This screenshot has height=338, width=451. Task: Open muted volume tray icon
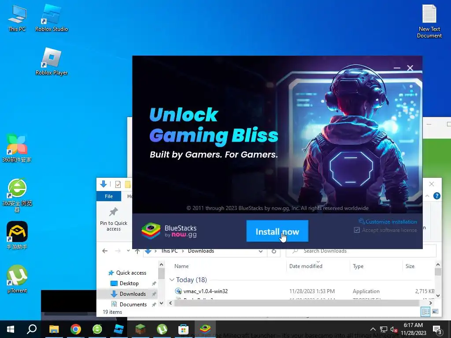coord(394,329)
